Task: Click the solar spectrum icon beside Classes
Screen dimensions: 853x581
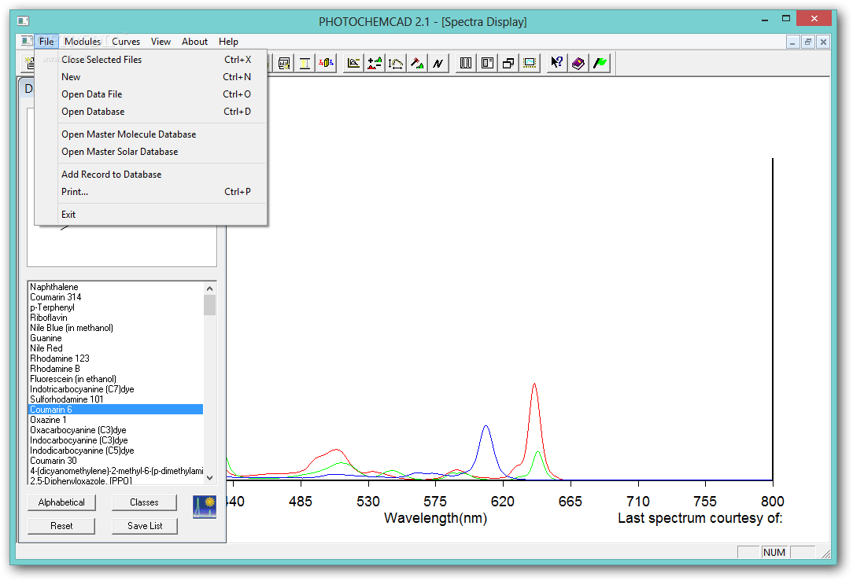Action: [x=205, y=506]
